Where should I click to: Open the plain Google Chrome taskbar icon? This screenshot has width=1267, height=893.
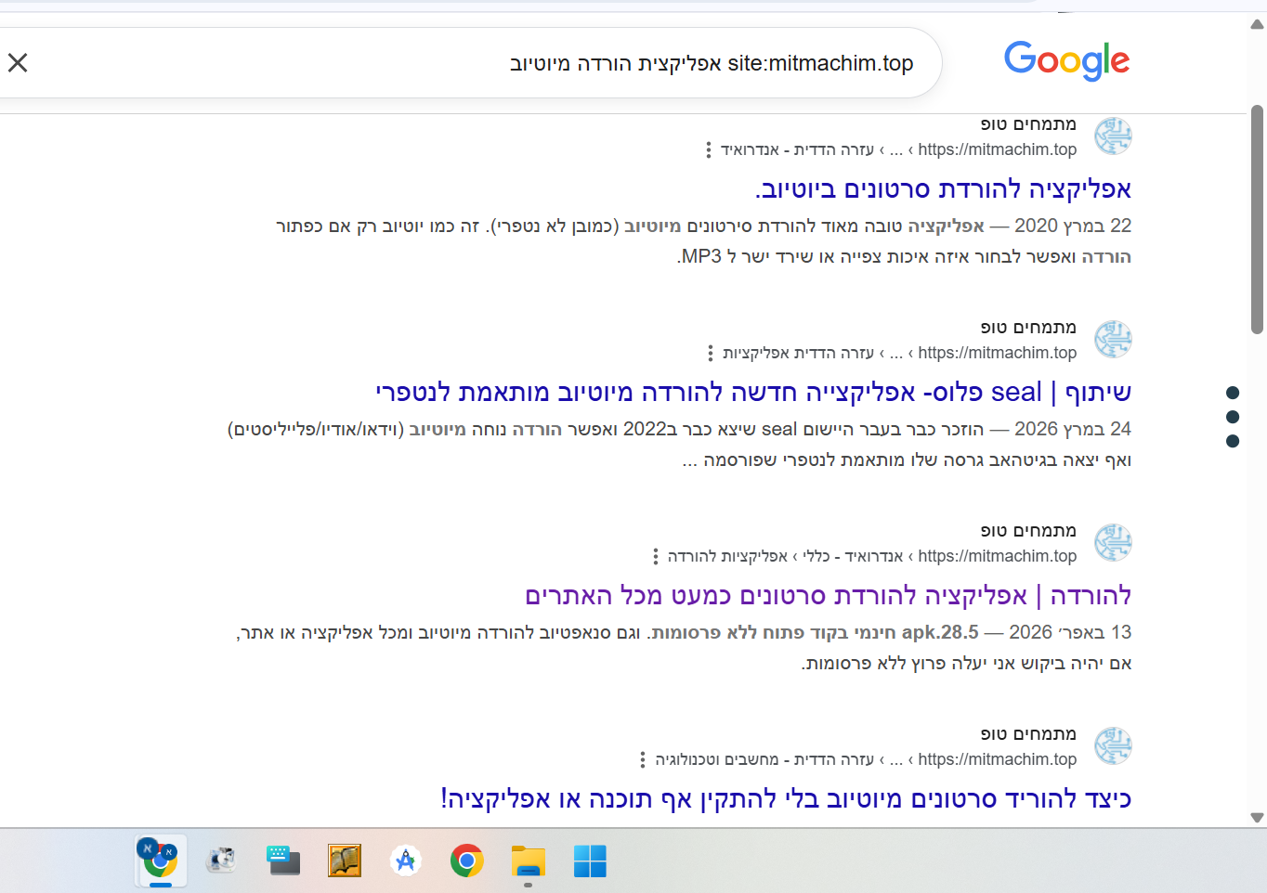click(466, 861)
